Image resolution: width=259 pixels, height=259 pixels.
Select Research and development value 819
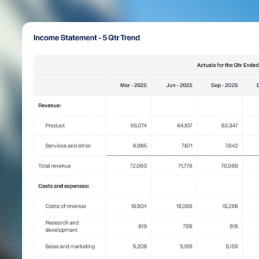pos(142,226)
